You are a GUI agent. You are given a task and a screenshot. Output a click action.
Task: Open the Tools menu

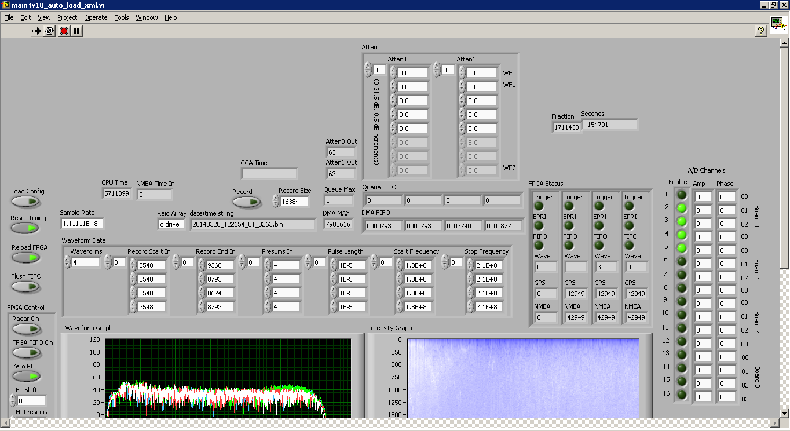pyautogui.click(x=122, y=17)
